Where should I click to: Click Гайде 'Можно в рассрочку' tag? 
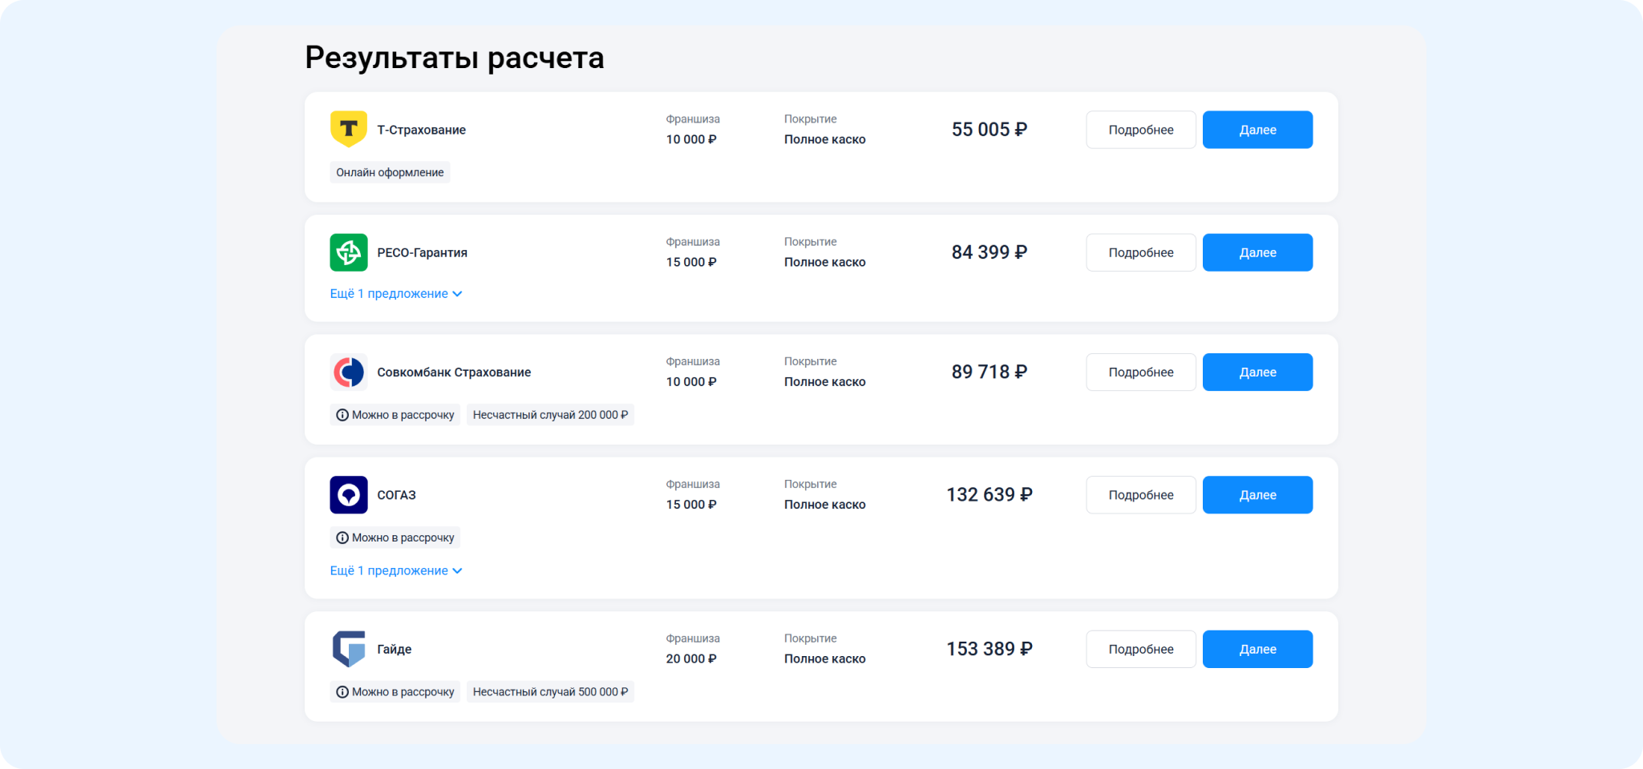(x=395, y=692)
